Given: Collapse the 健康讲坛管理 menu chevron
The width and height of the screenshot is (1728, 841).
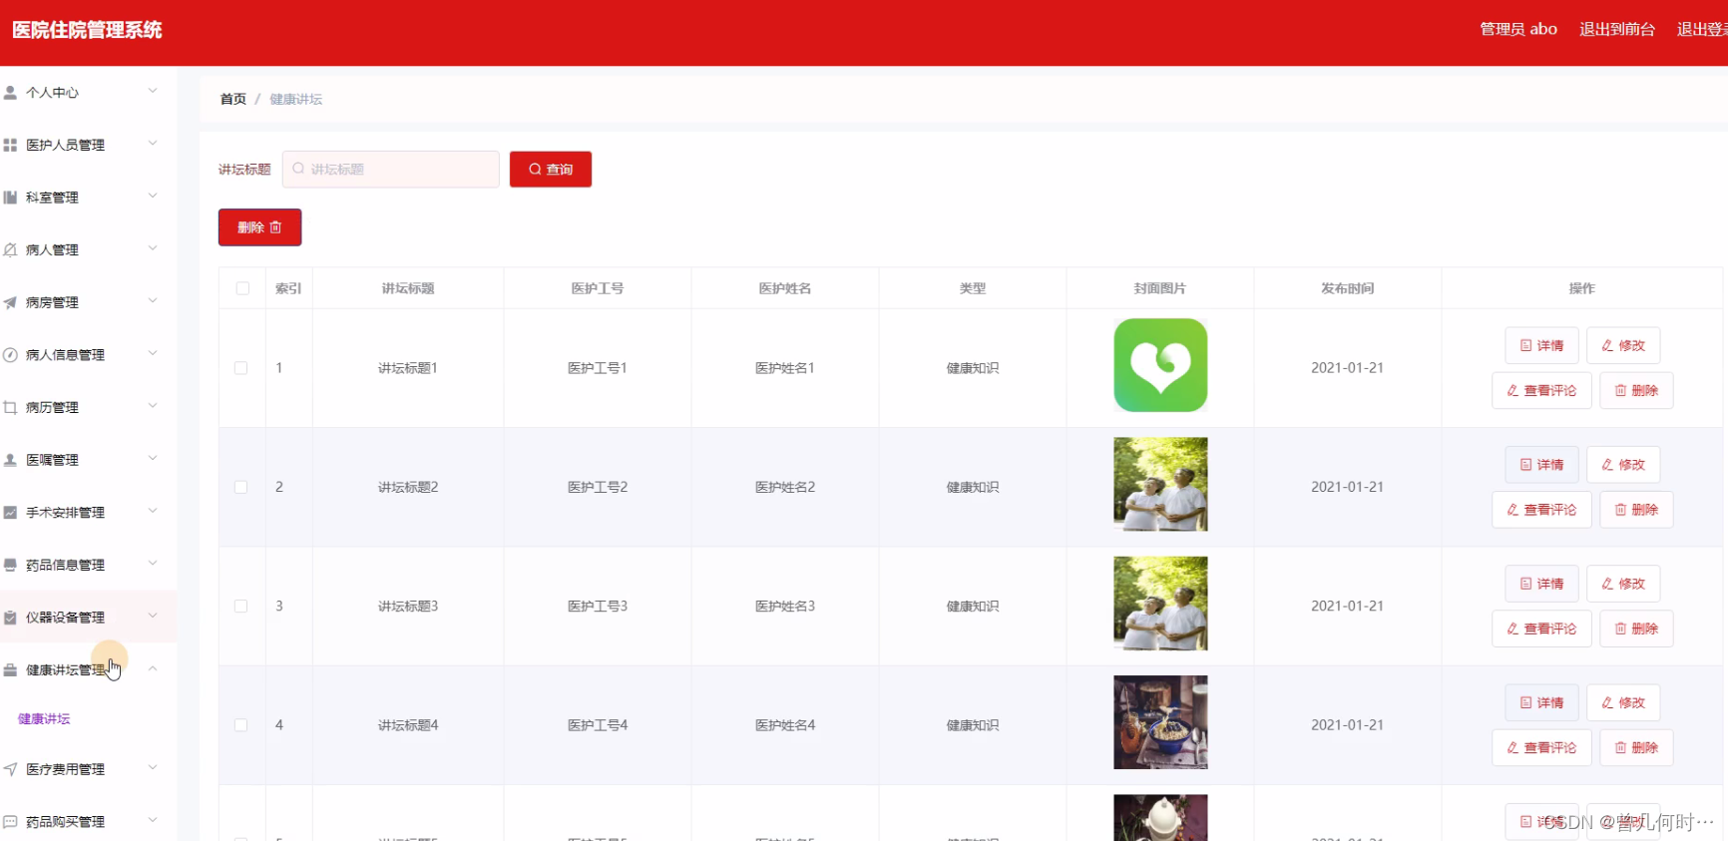Looking at the screenshot, I should (x=153, y=668).
